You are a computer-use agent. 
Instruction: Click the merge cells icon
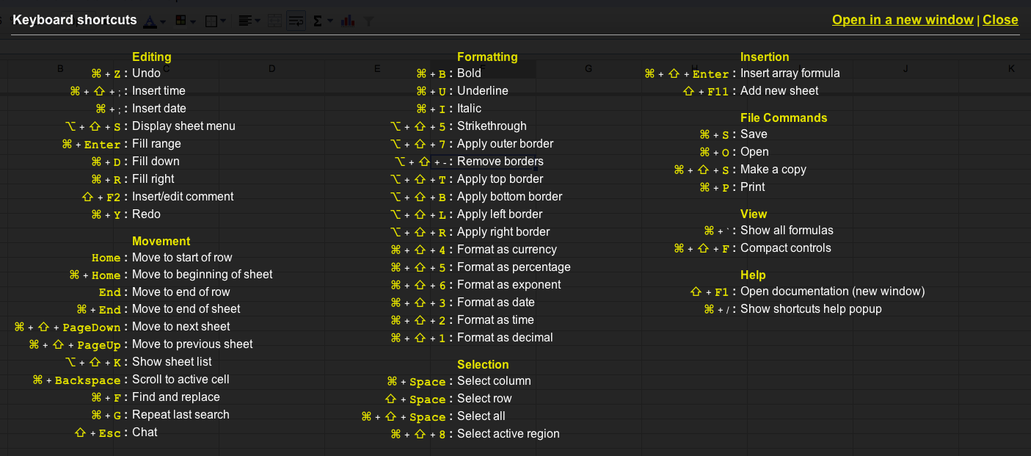point(274,21)
